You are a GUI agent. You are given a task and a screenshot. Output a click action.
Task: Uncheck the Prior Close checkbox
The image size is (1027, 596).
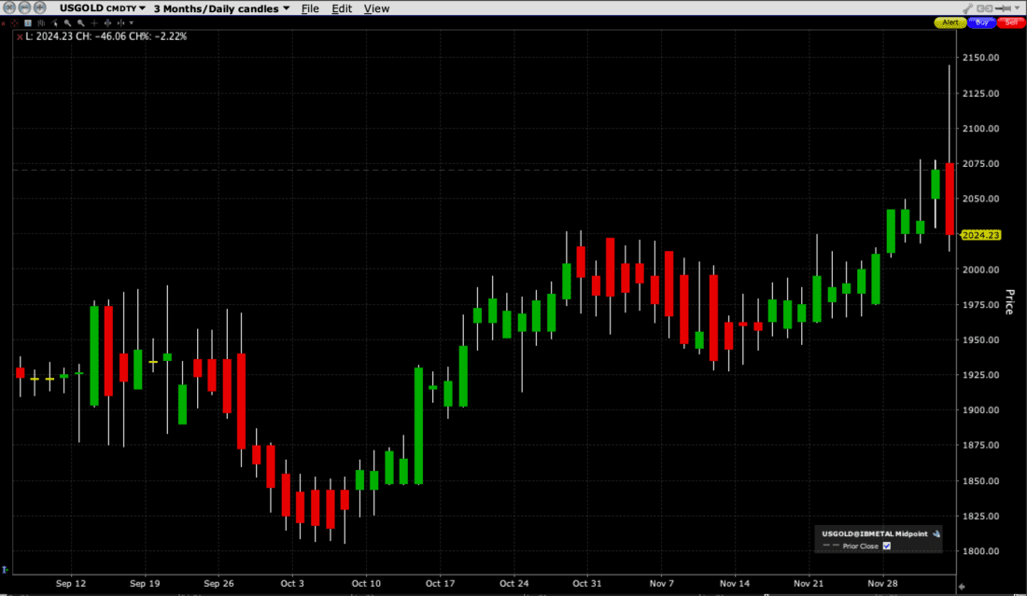(887, 547)
